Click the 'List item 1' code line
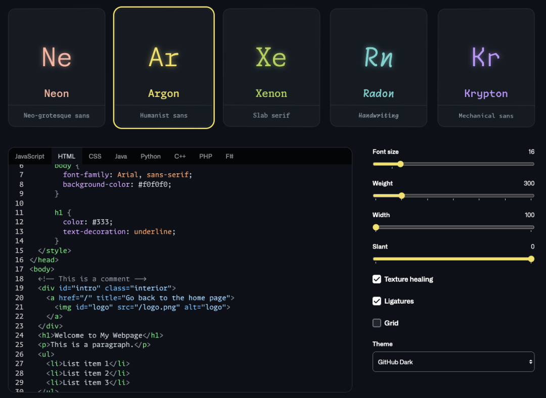Viewport: 546px width, 398px height. coord(88,364)
